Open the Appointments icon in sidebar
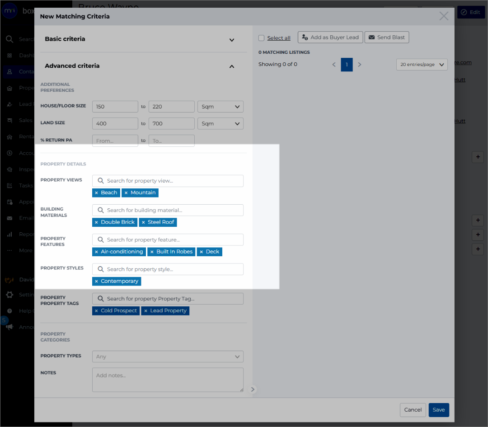Screen dimensions: 488x427 click(x=9, y=202)
